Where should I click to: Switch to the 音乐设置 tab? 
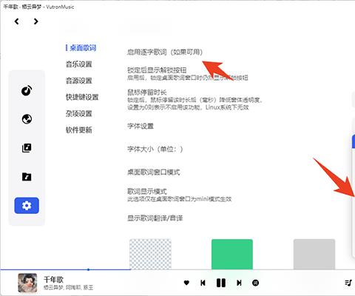pos(79,64)
